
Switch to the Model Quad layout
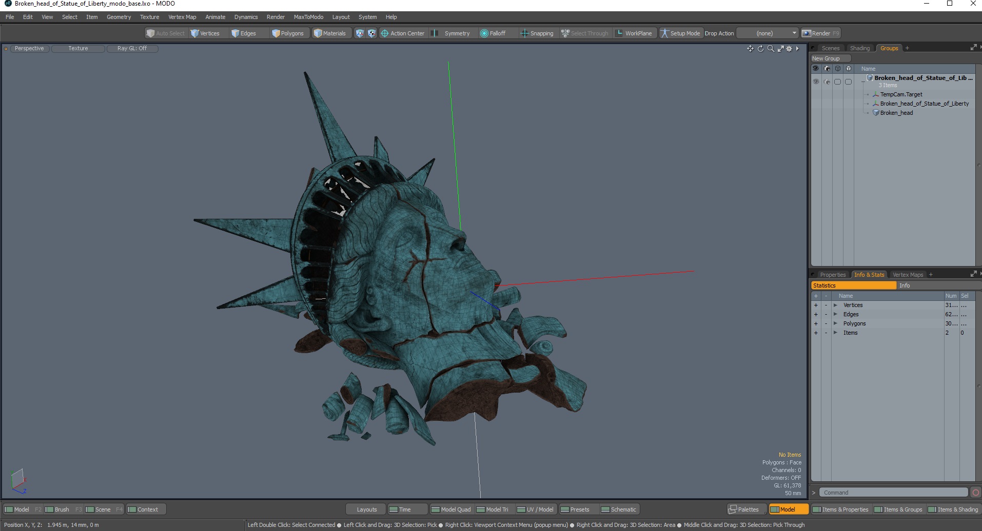click(x=451, y=509)
